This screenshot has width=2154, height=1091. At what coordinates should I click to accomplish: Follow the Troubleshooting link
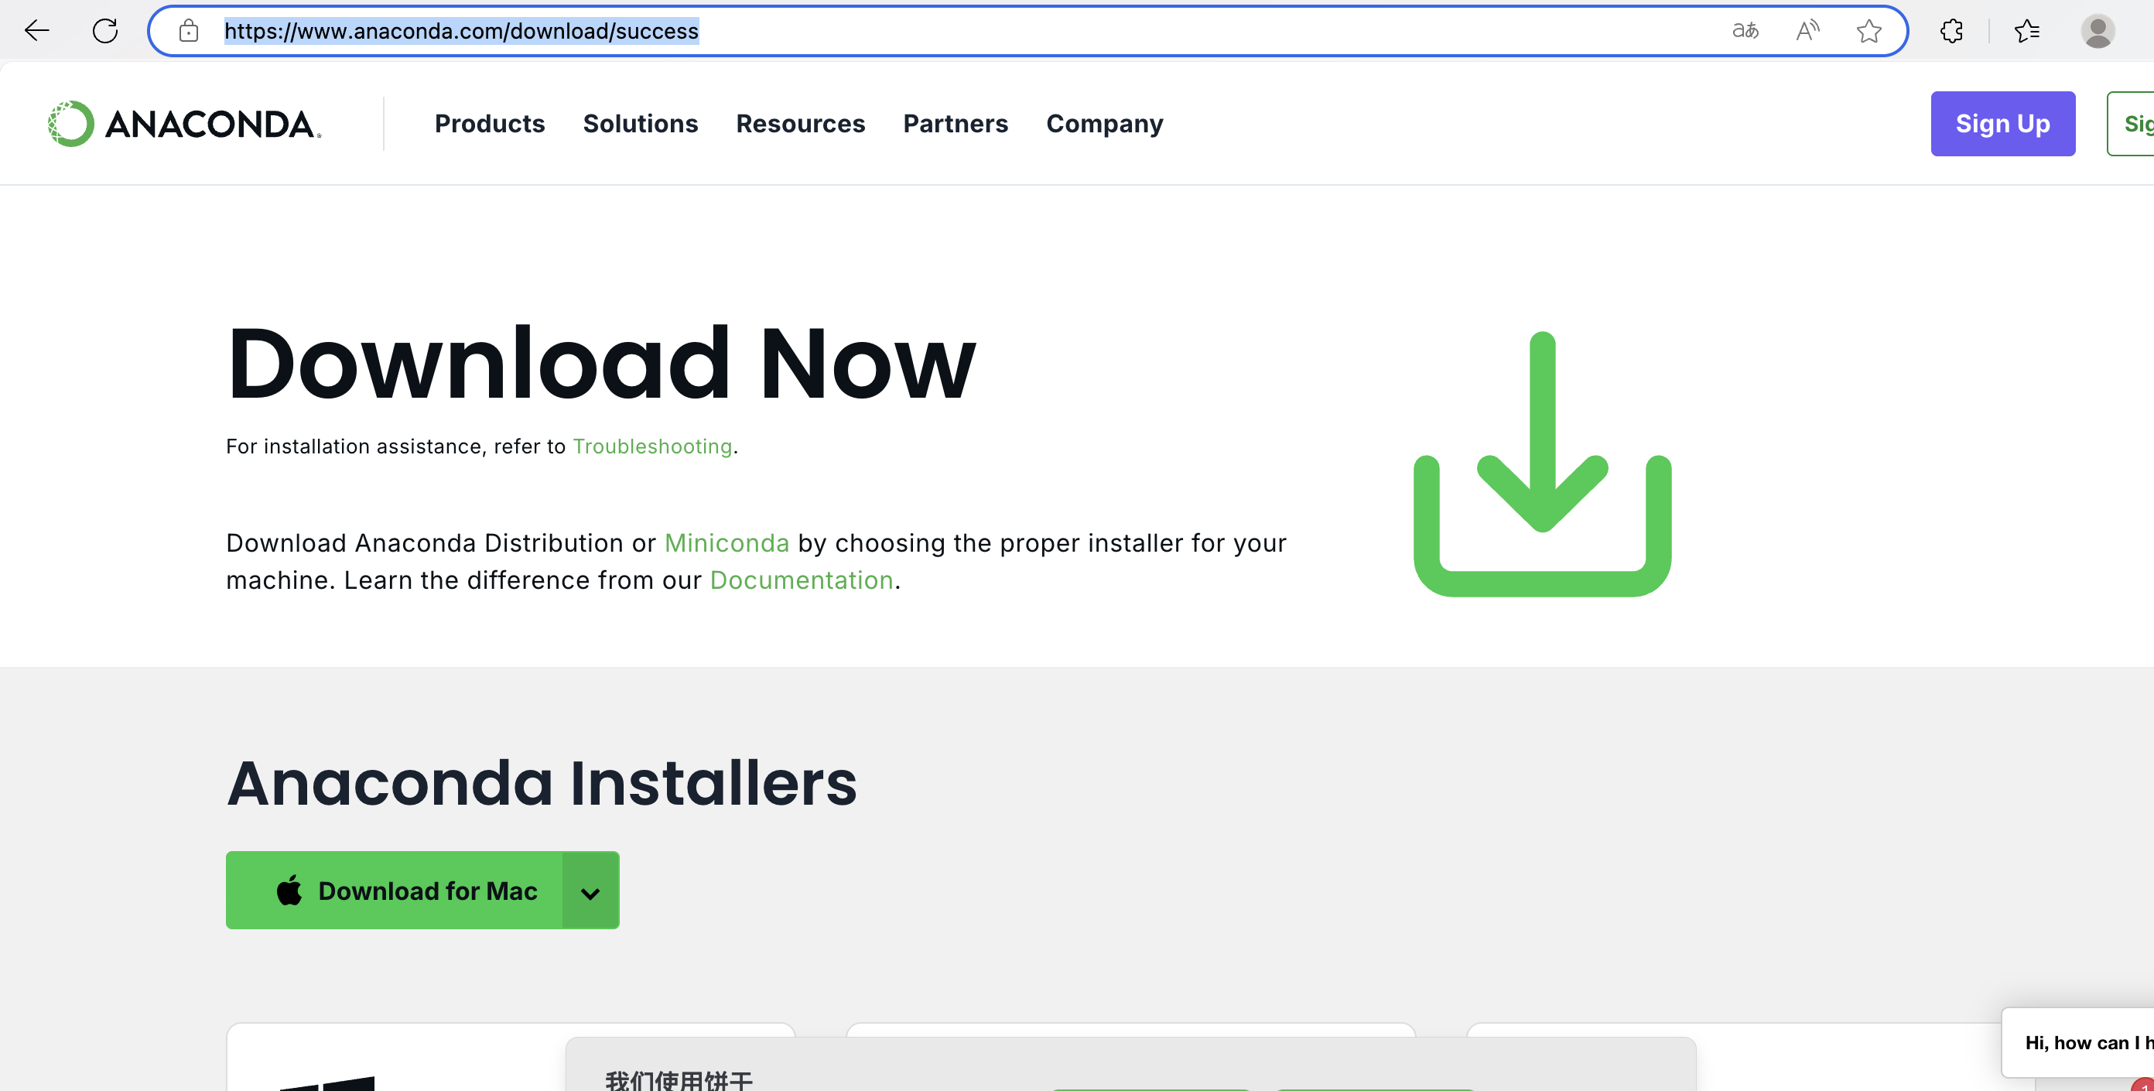click(652, 446)
